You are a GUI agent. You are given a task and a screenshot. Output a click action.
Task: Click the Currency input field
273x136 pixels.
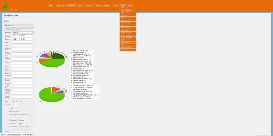[22, 83]
